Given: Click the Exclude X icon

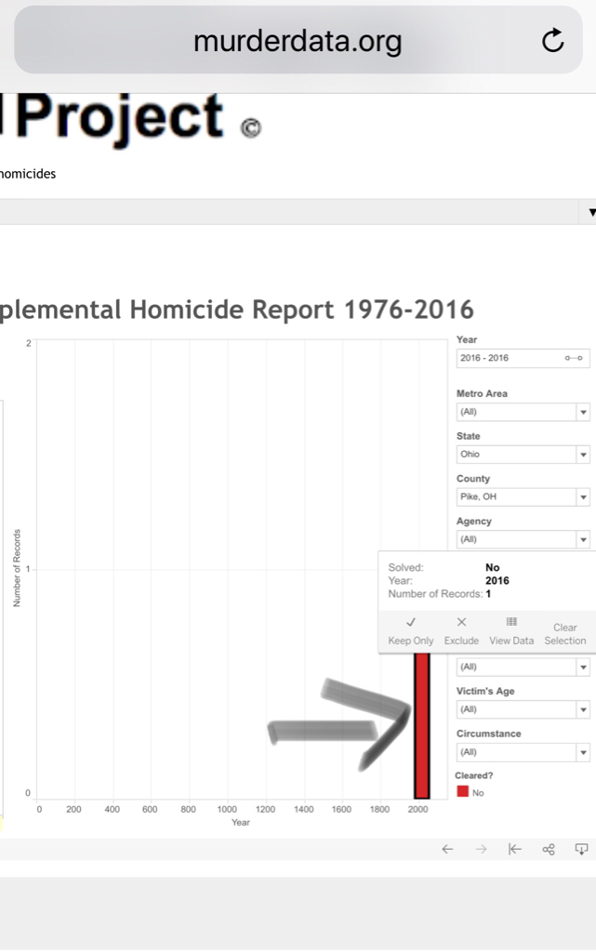Looking at the screenshot, I should (461, 622).
